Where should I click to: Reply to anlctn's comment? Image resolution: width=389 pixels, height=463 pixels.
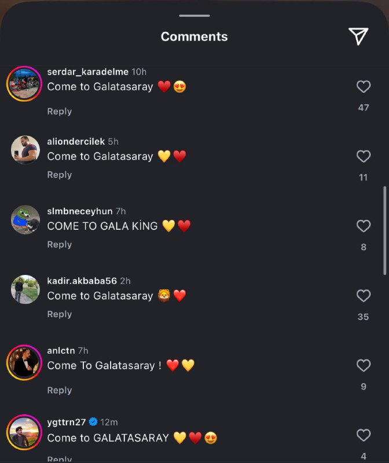tap(59, 390)
